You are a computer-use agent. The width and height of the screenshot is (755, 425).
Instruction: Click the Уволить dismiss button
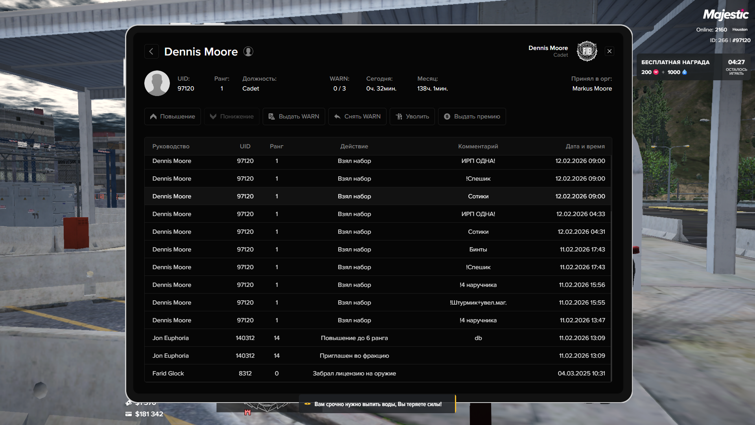tap(412, 116)
